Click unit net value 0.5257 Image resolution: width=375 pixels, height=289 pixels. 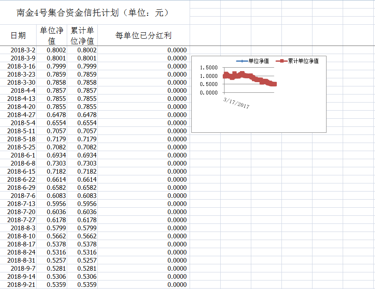52,260
